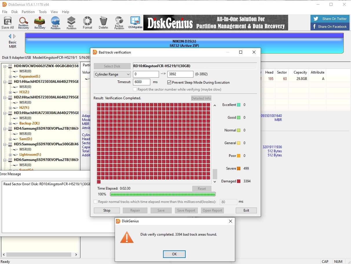Open the Cylinder Range dropdown
Screen dimensions: 351x264
click(112, 74)
